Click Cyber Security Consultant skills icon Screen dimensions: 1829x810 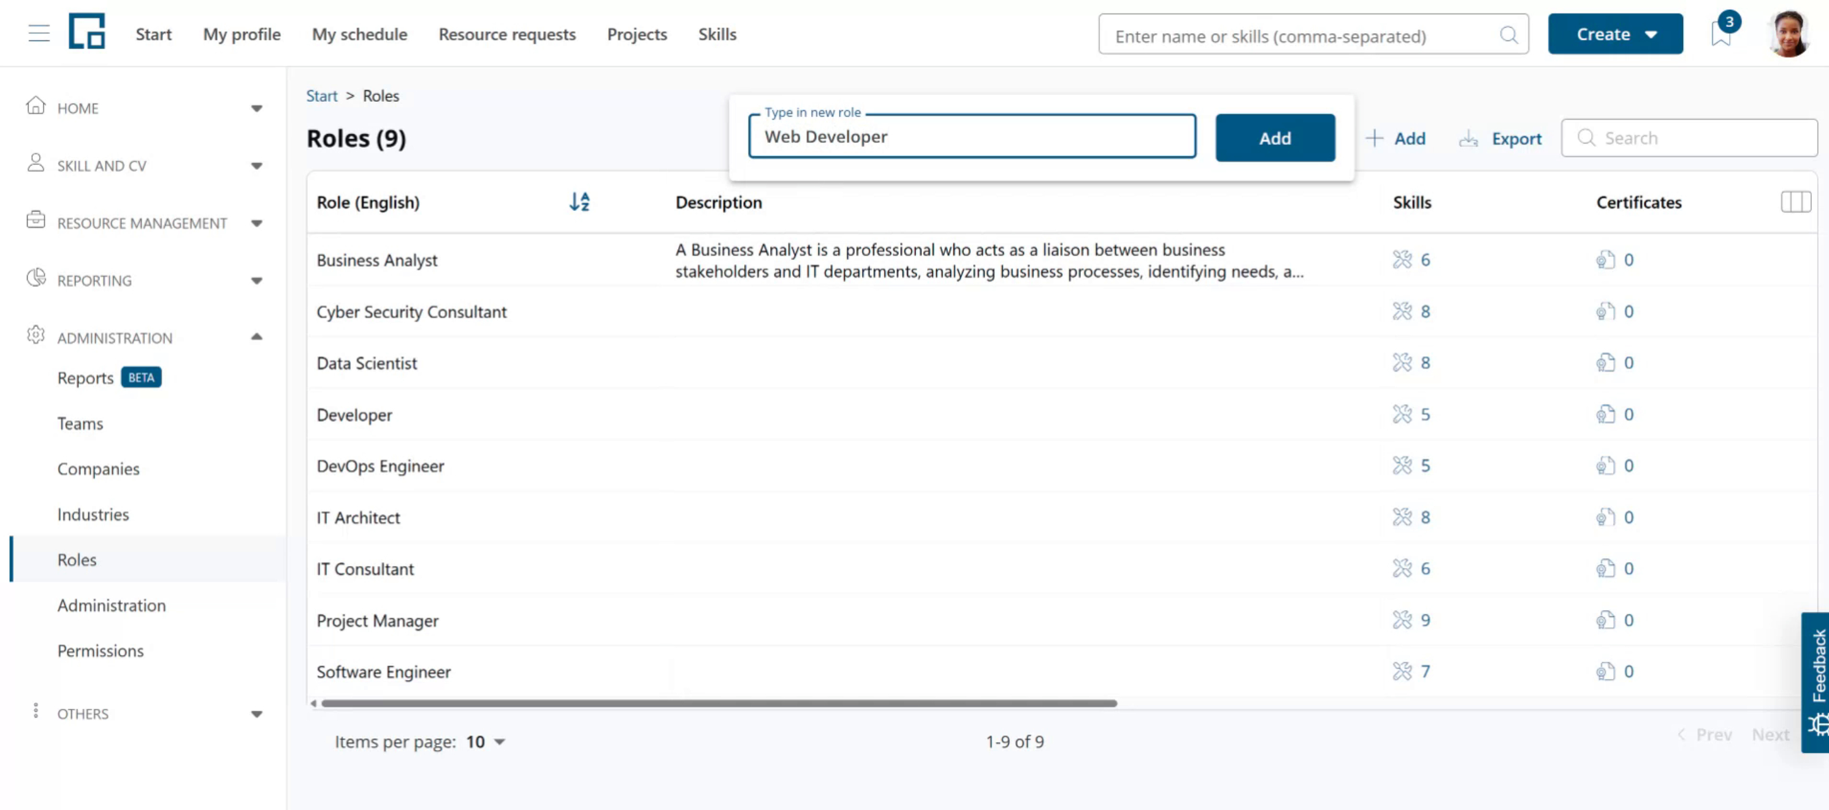click(x=1402, y=311)
